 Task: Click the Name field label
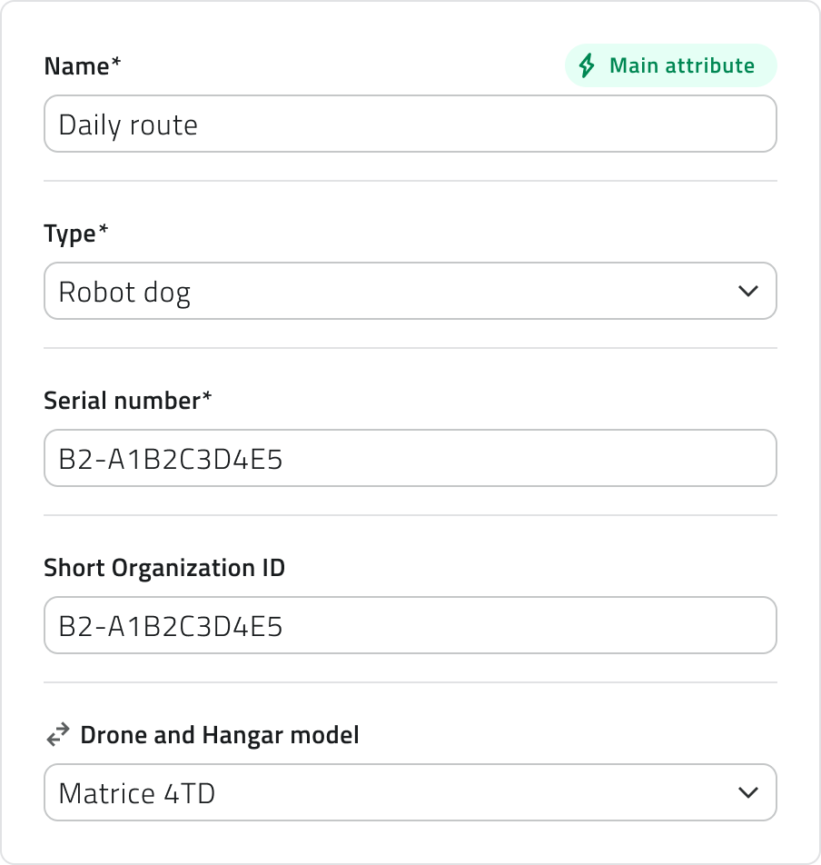coord(82,66)
